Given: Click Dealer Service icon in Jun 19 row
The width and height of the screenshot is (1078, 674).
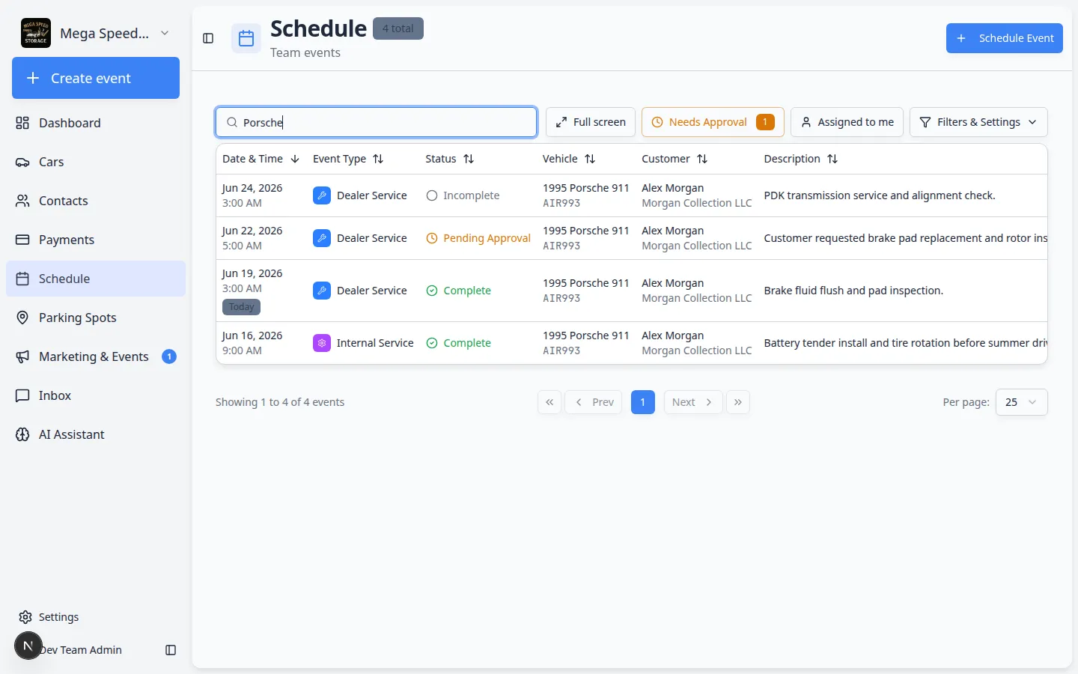Looking at the screenshot, I should [x=322, y=291].
